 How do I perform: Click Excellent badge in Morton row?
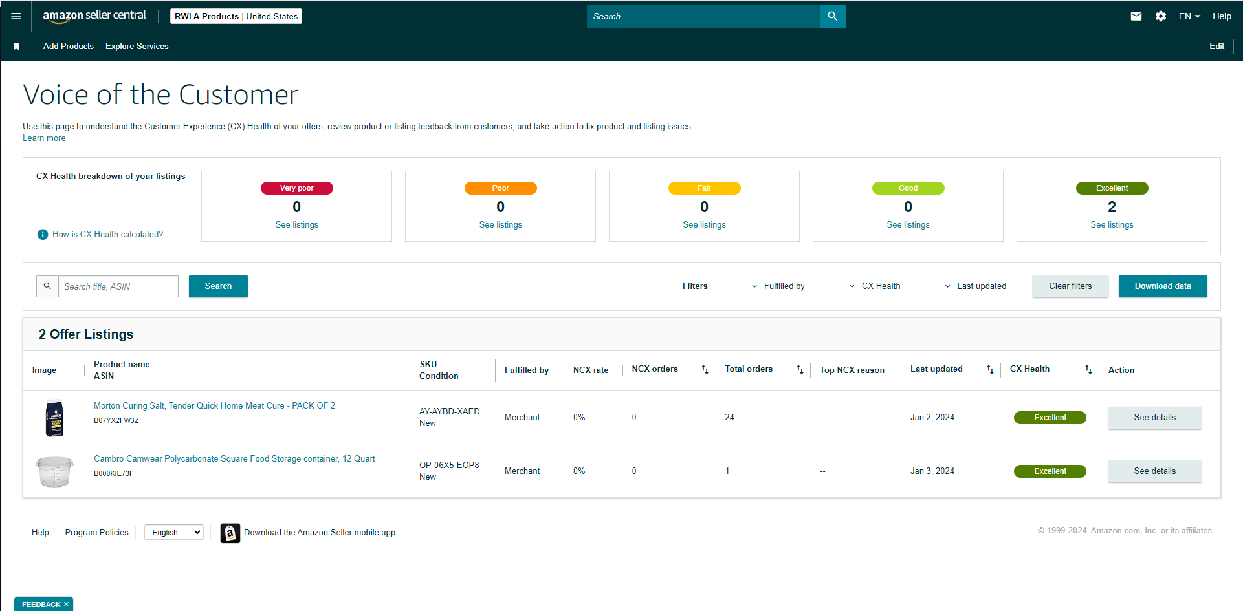(1050, 418)
